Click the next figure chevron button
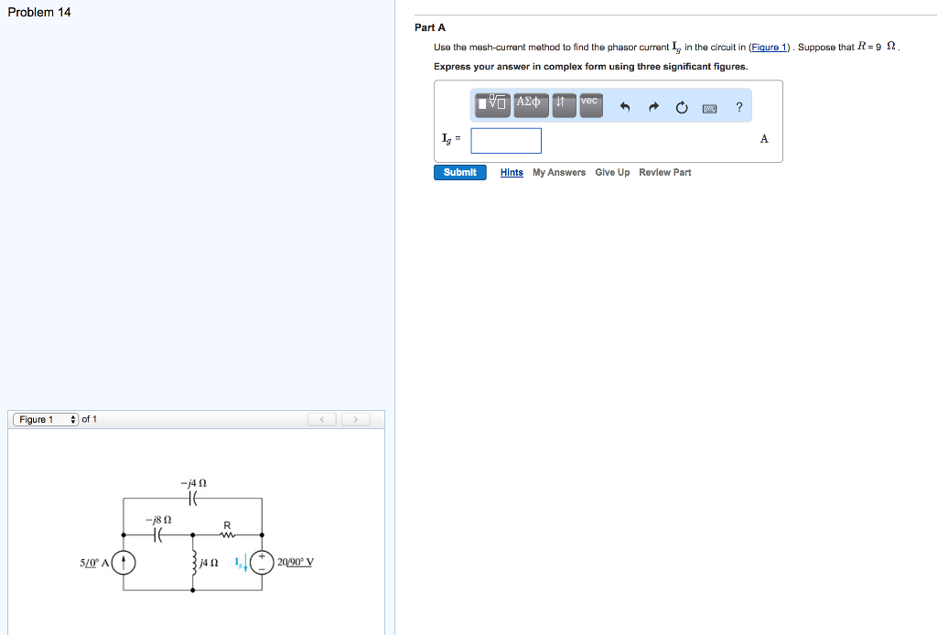The image size is (937, 635). [x=355, y=418]
